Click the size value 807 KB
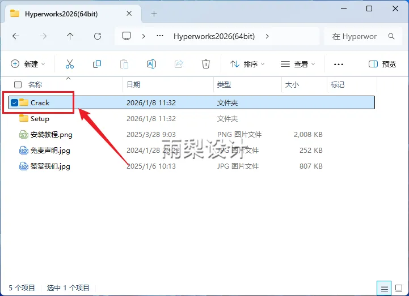 coord(311,166)
